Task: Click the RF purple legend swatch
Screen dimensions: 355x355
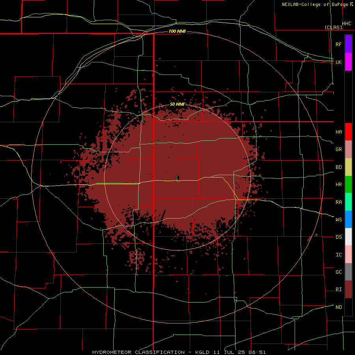Action: pyautogui.click(x=348, y=44)
